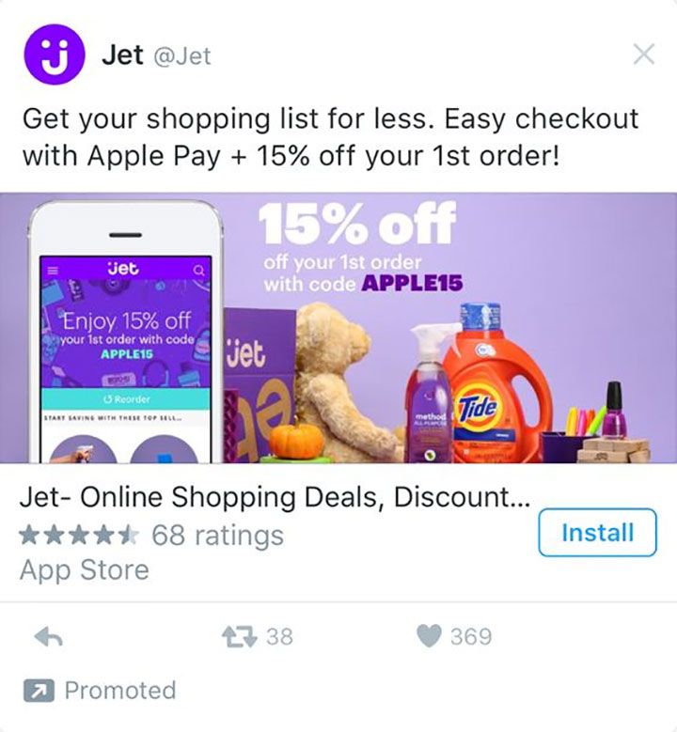Open the @Jet handle
Viewport: 677px width, 732px height.
coord(182,56)
